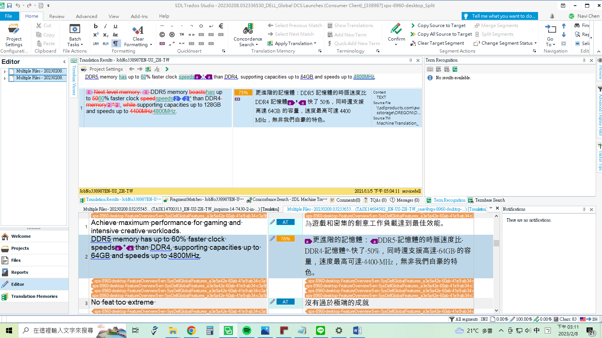The image size is (602, 338).
Task: Open Concordance Search
Action: point(248,35)
